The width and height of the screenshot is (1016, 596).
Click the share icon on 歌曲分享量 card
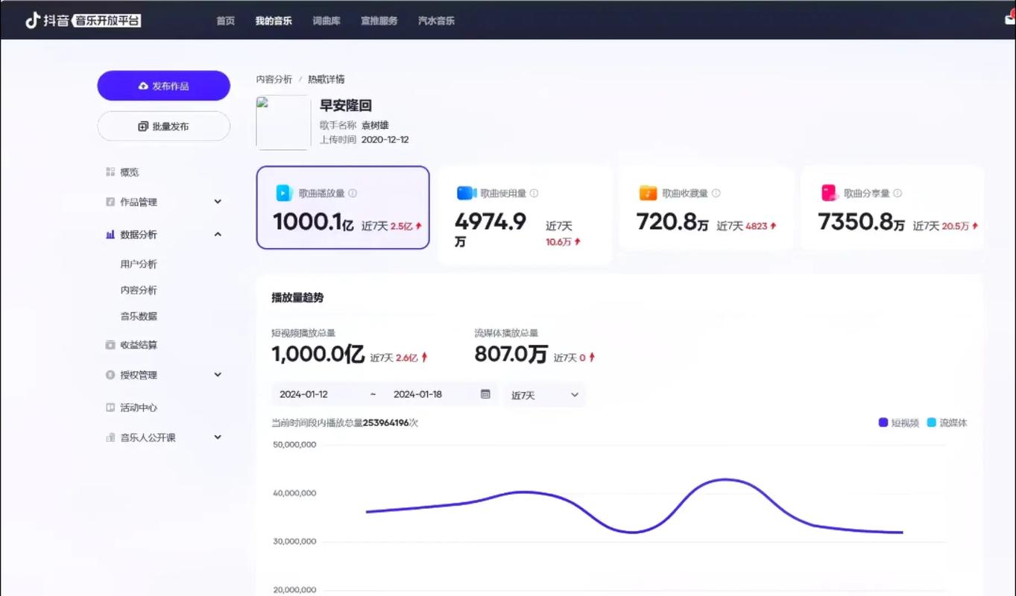click(x=829, y=192)
